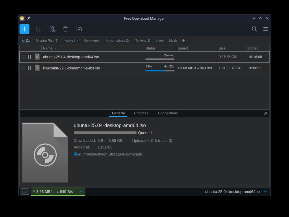Screen dimensions: 289x217
Task: Click ubuntu queued progress bar in list
Action: pyautogui.click(x=160, y=59)
